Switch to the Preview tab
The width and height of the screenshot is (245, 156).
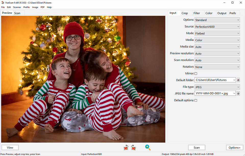pos(7,13)
